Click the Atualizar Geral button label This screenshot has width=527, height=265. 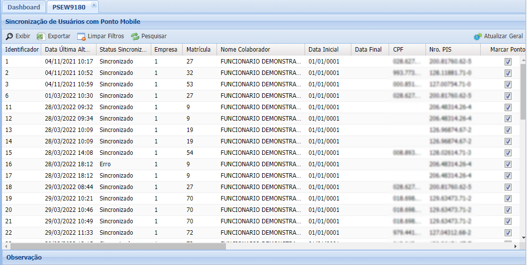pyautogui.click(x=503, y=36)
